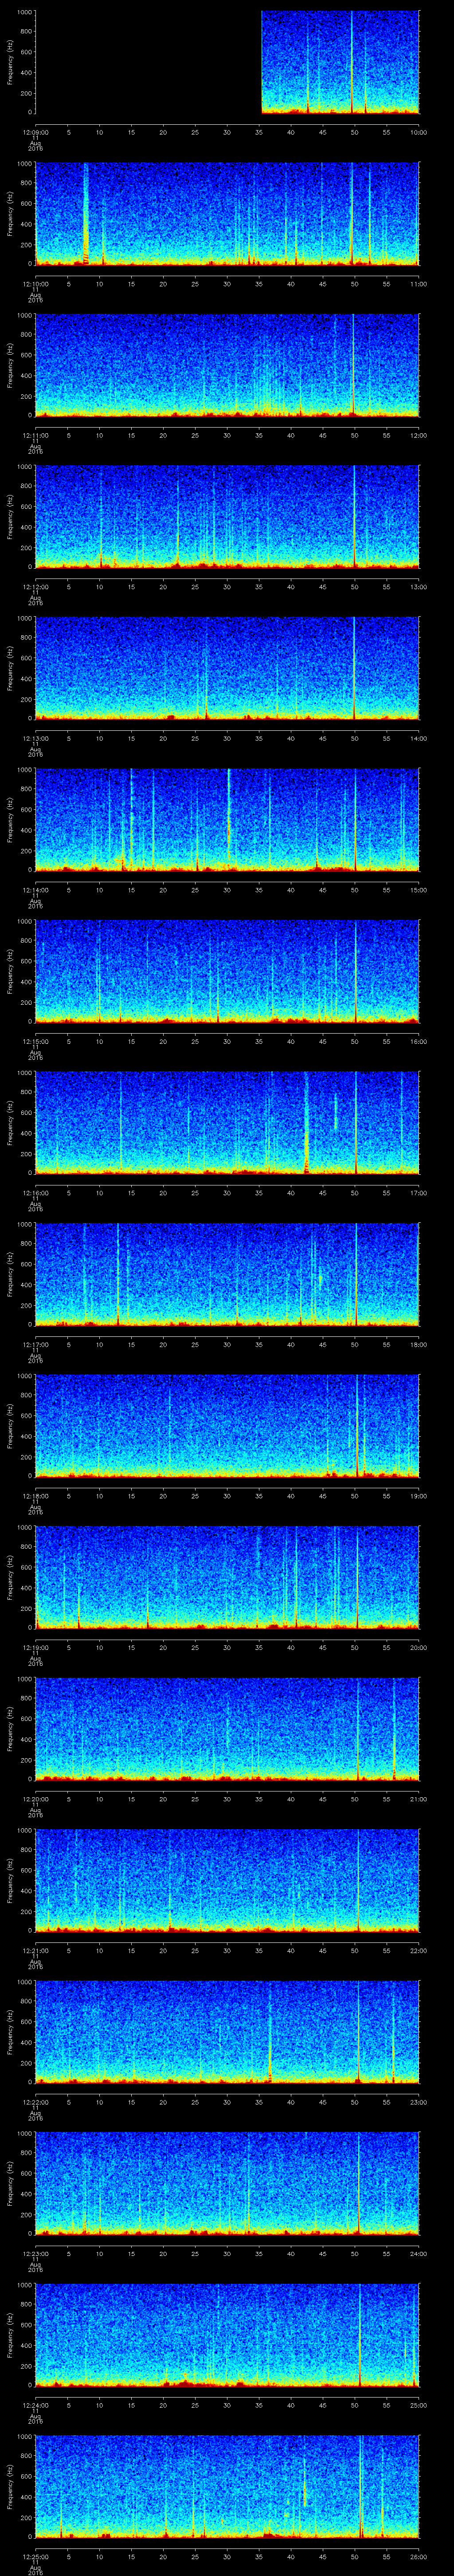Image resolution: width=454 pixels, height=2576 pixels.
Task: Click the "12:10:00" start time label
Action: [x=35, y=284]
